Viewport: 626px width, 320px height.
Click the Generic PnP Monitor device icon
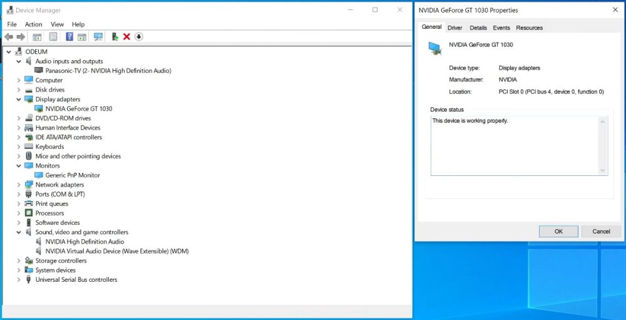pos(39,175)
